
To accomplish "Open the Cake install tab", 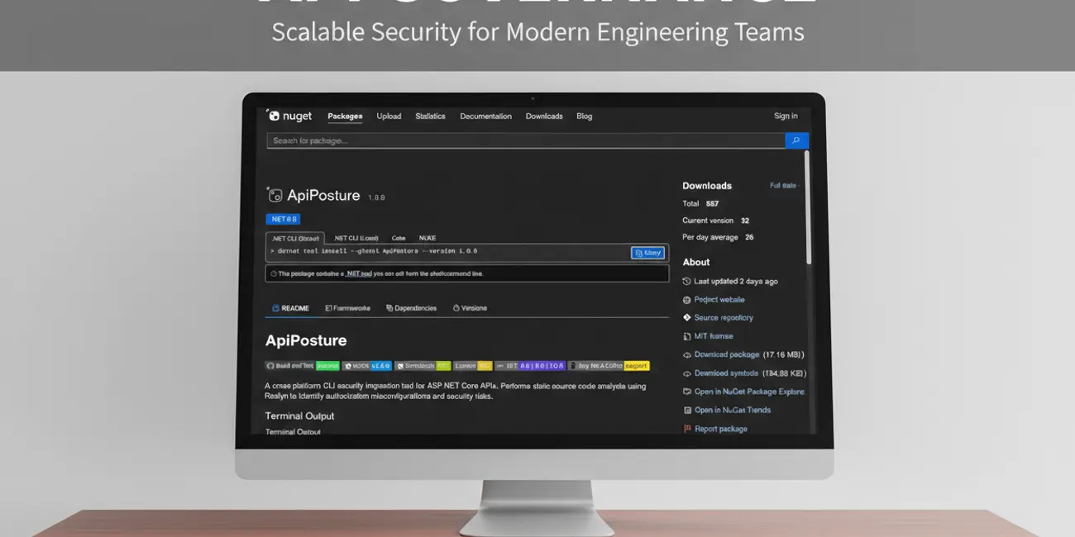I will pyautogui.click(x=398, y=238).
